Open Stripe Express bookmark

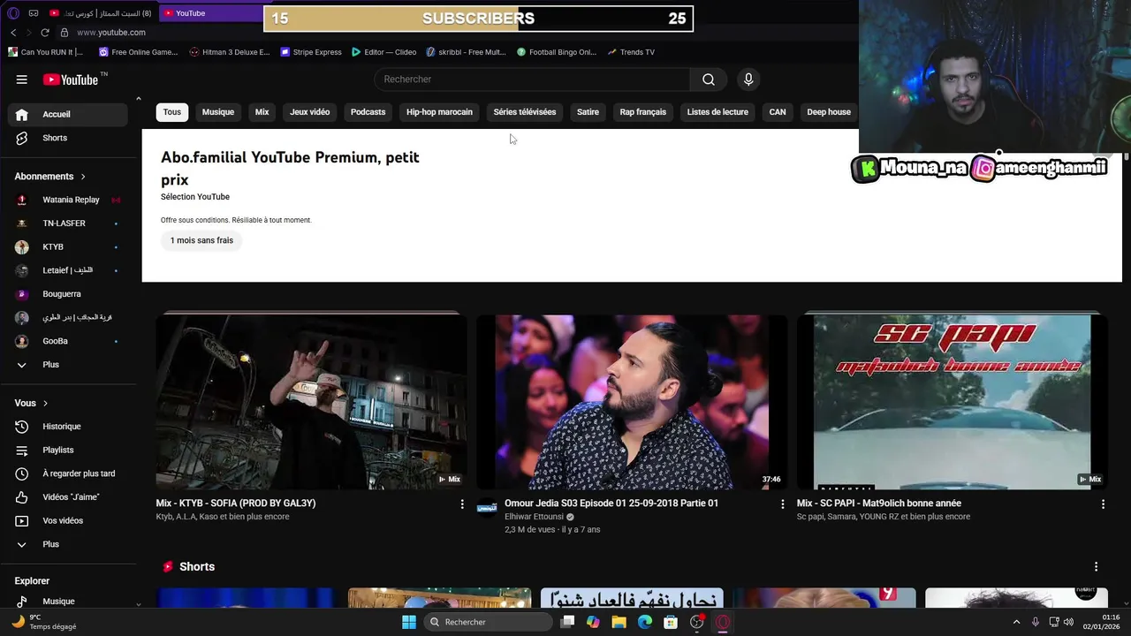pos(311,52)
